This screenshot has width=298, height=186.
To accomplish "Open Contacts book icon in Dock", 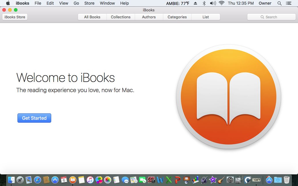I will coord(46,180).
